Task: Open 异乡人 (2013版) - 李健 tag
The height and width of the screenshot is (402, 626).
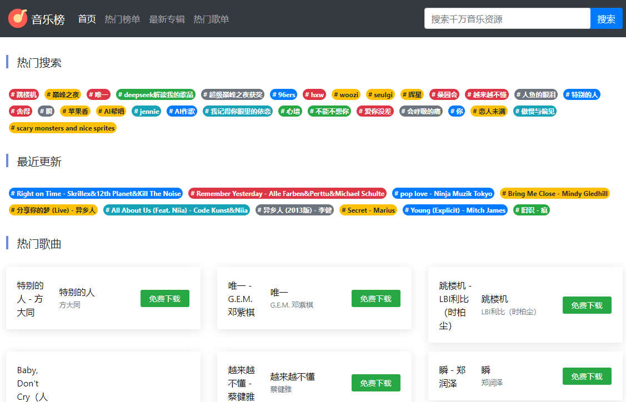Action: click(294, 210)
